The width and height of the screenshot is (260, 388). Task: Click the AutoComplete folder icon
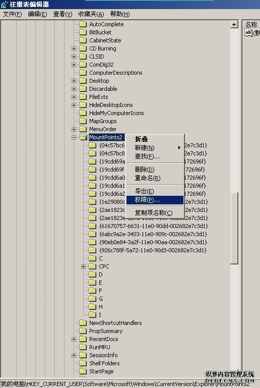(x=83, y=24)
